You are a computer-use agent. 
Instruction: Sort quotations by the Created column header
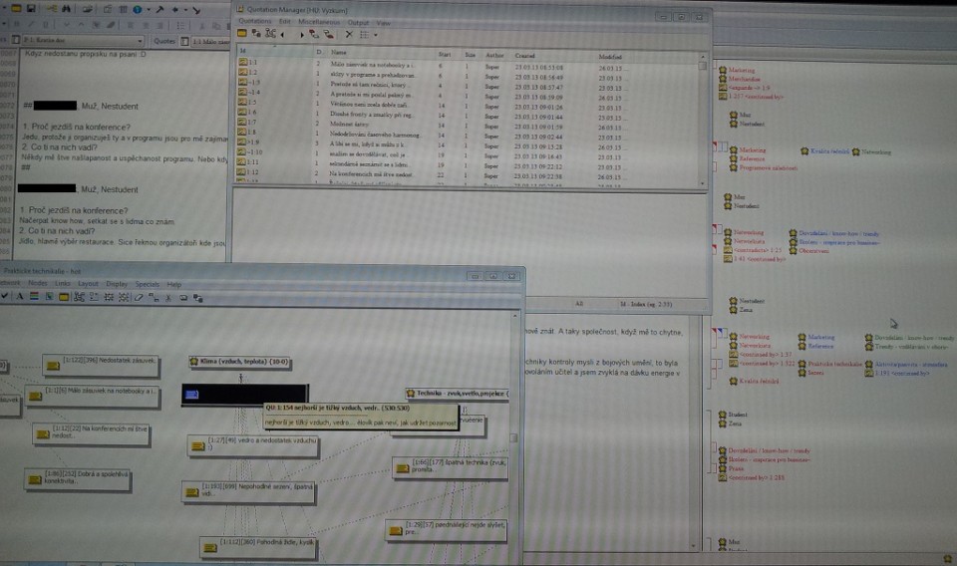[x=524, y=56]
